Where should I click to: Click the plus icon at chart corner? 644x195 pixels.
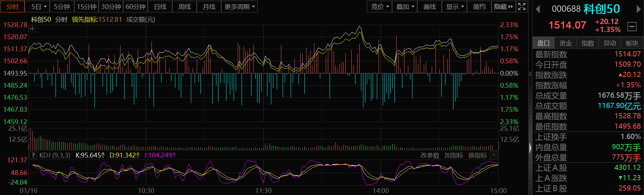pyautogui.click(x=32, y=29)
